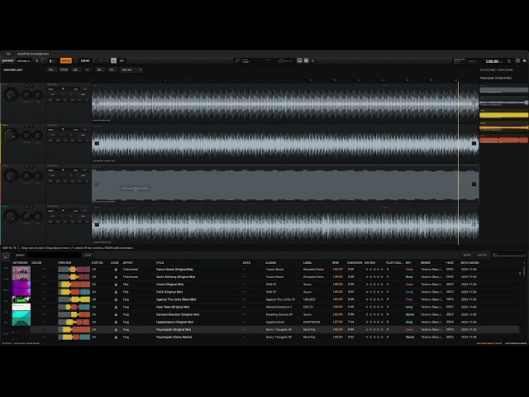
Task: Toggle lock on Fake Tales (Original Mix) row
Action: (116, 307)
